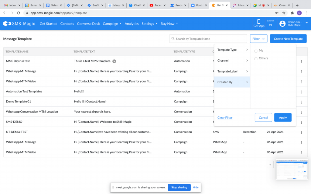Screen dimensions: 311x194
Task: Open row menu for Demo Template 01
Action: 301,102
